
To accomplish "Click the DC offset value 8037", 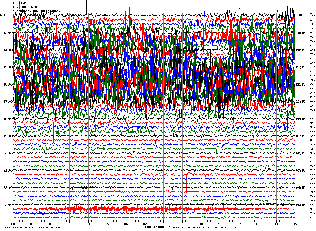I will (x=312, y=170).
